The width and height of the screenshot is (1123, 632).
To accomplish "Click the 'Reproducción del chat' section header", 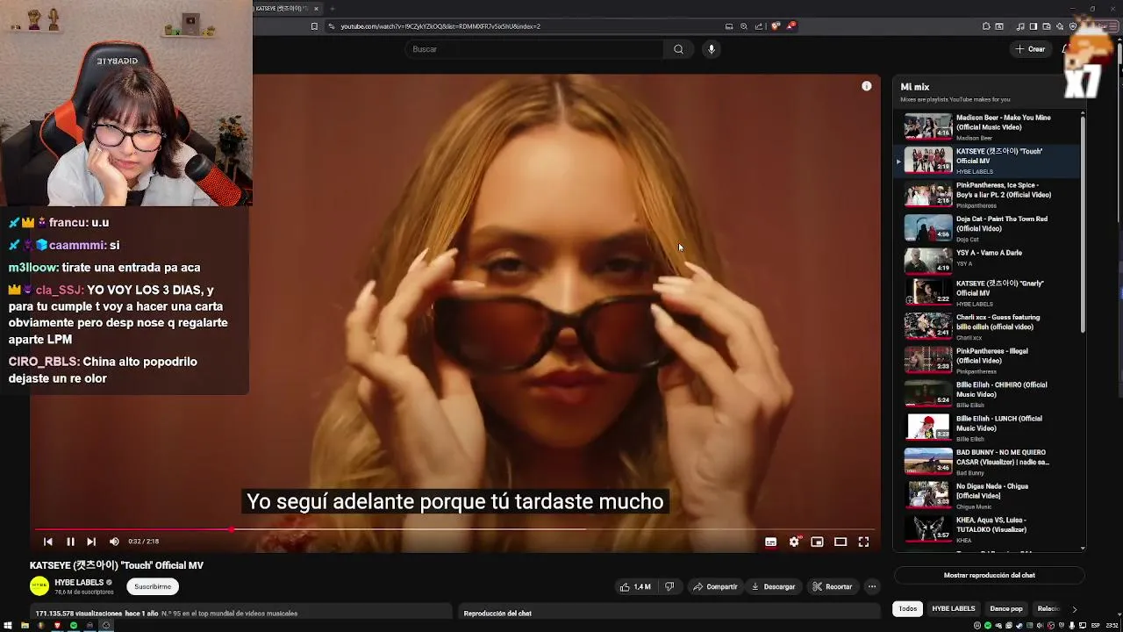I will click(497, 614).
